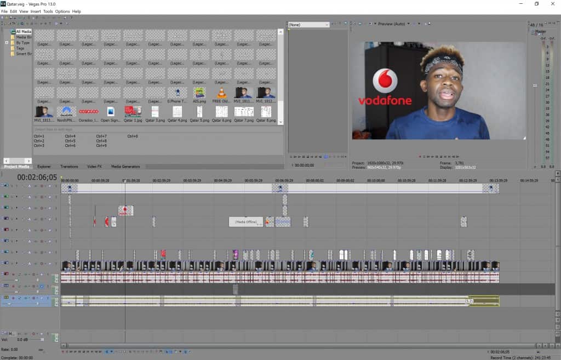The width and height of the screenshot is (561, 360).
Task: Click the Vodafone logo clip on timeline
Action: click(x=125, y=210)
